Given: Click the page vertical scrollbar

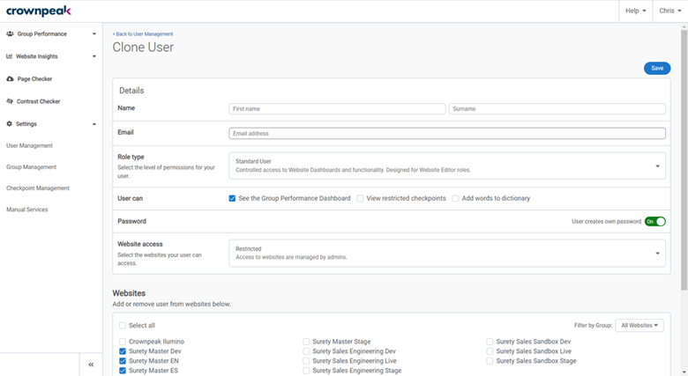Looking at the screenshot, I should (x=684, y=160).
